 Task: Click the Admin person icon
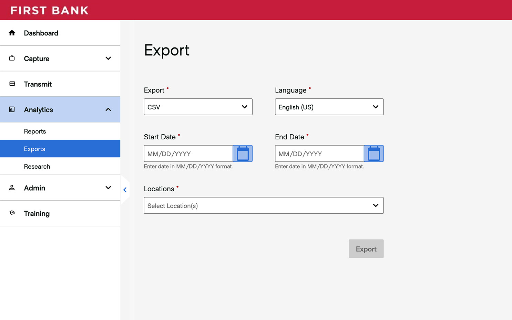pos(12,188)
